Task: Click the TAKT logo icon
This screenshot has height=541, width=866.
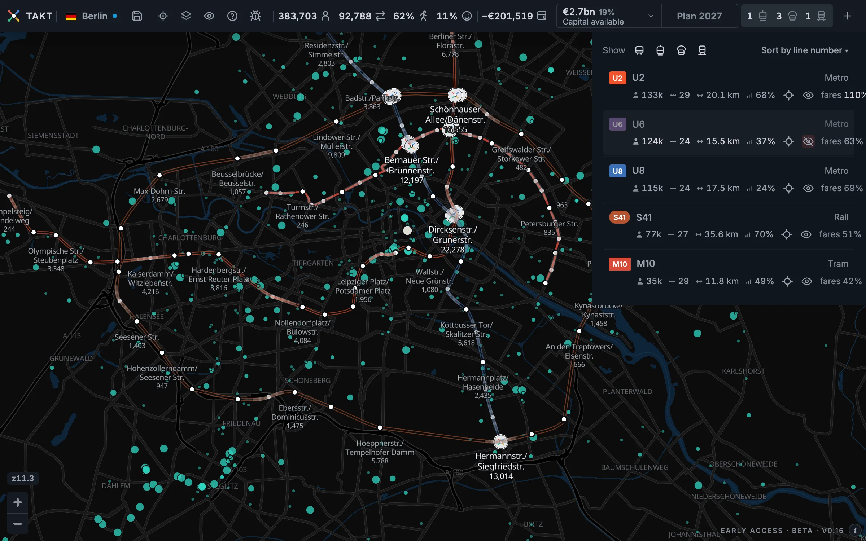Action: [14, 16]
